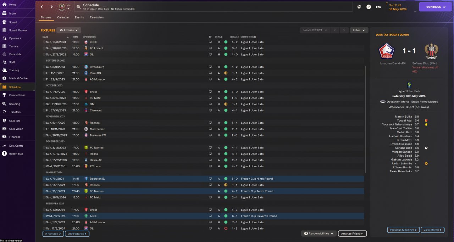Click the club switcher up/down chevrons
Image resolution: width=454 pixels, height=242 pixels.
pos(68,7)
